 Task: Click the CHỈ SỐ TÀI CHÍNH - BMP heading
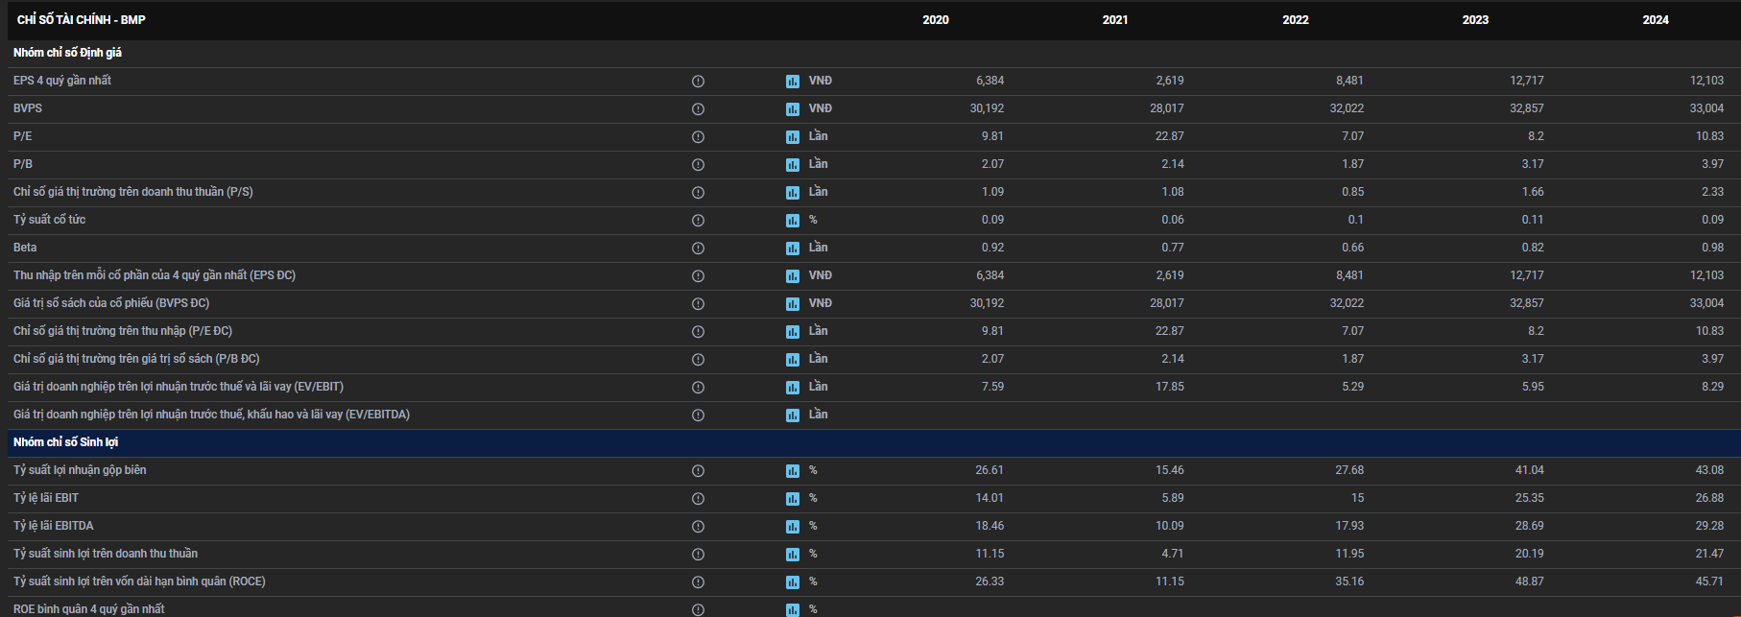(x=82, y=20)
